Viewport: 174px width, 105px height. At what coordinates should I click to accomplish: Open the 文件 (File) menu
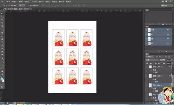tap(8, 2)
